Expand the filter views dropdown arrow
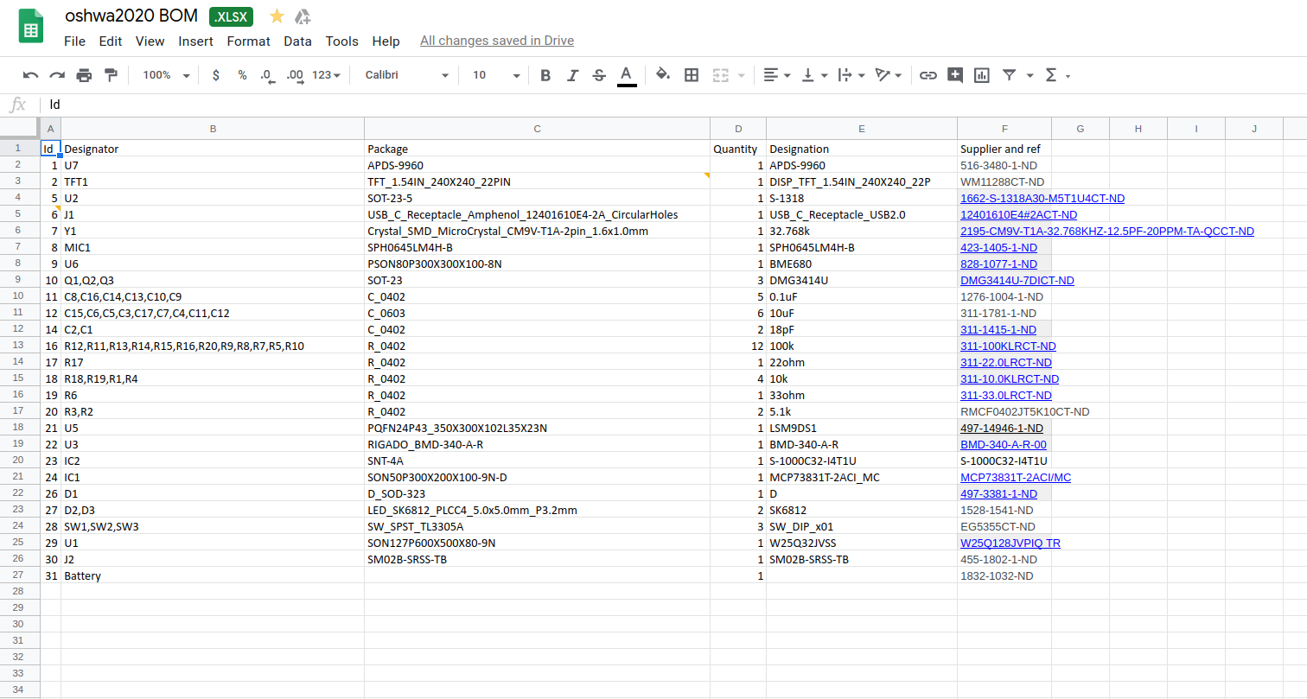This screenshot has height=699, width=1307. (x=1030, y=76)
